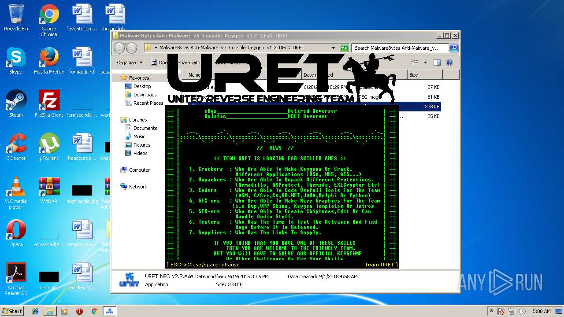Open Explorer Help button
Screen dimensions: 564x317
(449, 63)
